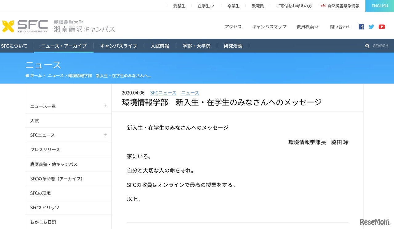Click the external-link icon beside 卒業生
The image size is (394, 229).
[x=240, y=5]
